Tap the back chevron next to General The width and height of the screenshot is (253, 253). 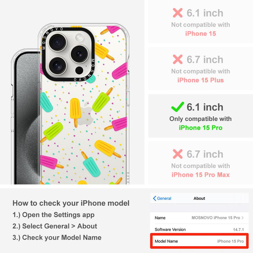154,198
